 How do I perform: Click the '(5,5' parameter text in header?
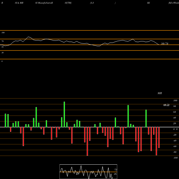92,3
